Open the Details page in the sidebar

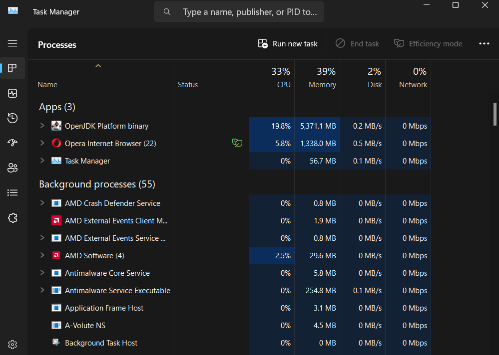pyautogui.click(x=12, y=193)
